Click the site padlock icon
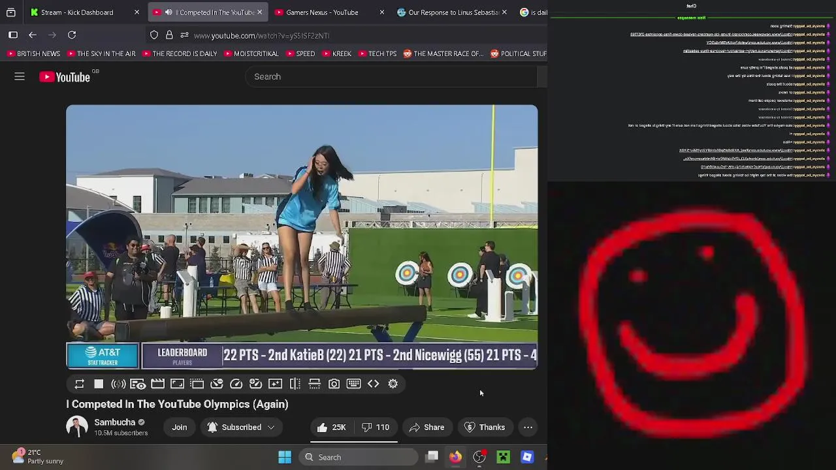 click(169, 35)
